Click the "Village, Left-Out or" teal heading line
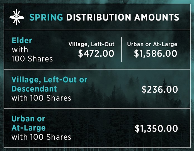The image size is (194, 151). point(49,80)
